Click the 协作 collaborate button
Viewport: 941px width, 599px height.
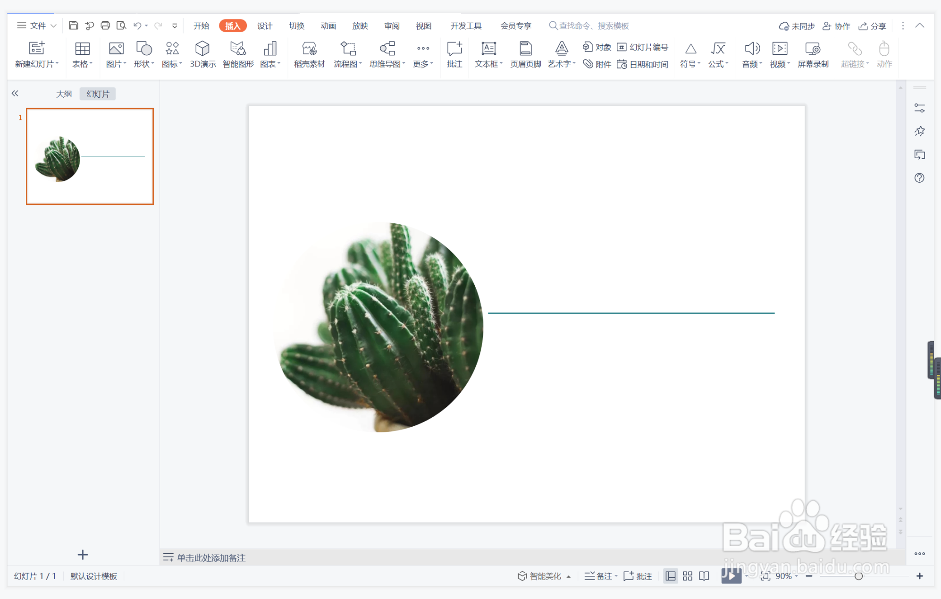[836, 26]
